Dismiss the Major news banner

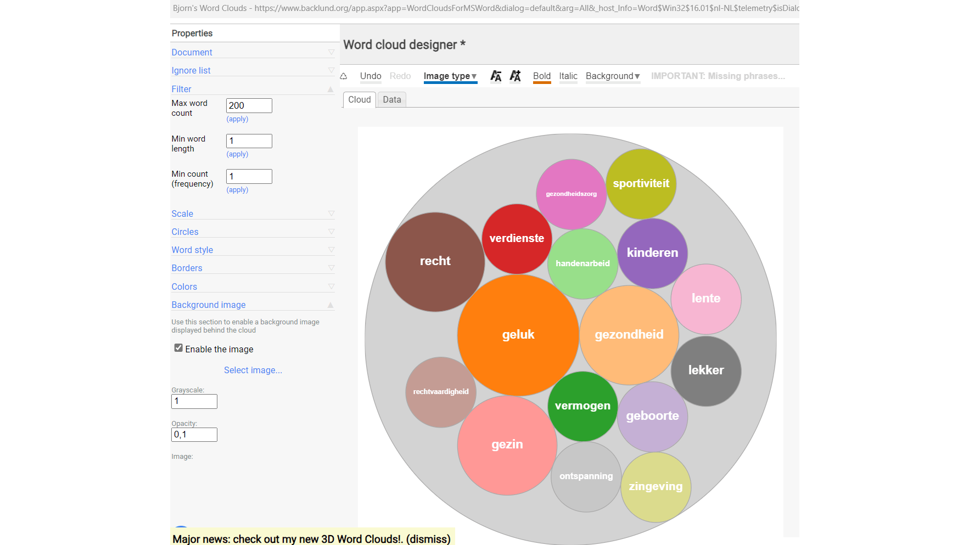[x=428, y=539]
